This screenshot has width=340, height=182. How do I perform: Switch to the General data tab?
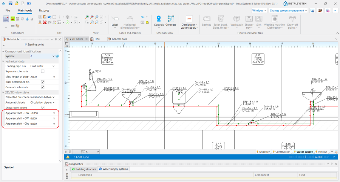pos(117,39)
